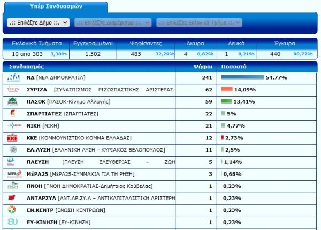Click the Έγκυρα header
321x230 pixels.
click(285, 44)
